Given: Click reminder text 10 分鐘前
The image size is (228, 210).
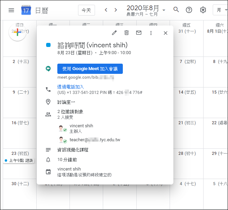Looking at the screenshot, I should [x=67, y=160].
